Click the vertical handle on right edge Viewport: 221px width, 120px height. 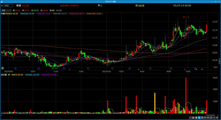(x=220, y=61)
